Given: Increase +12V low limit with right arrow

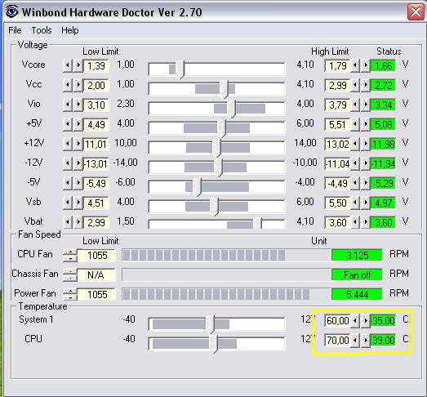Looking at the screenshot, I should (x=78, y=144).
